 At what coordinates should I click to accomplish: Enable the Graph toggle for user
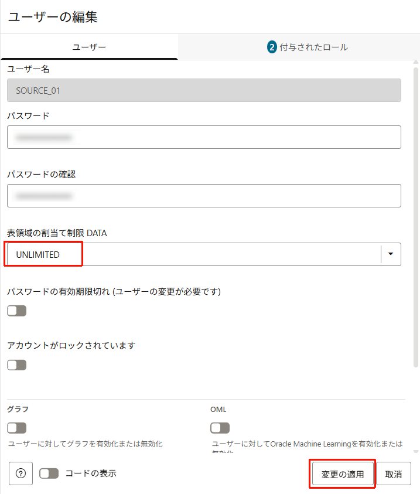[16, 428]
